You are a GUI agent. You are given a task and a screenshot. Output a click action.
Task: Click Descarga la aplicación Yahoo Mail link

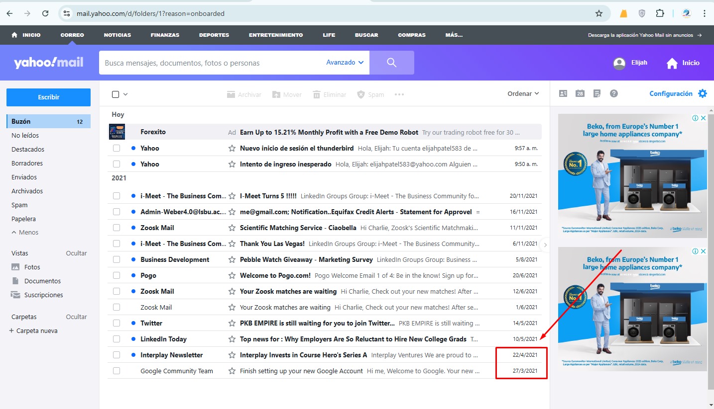645,35
